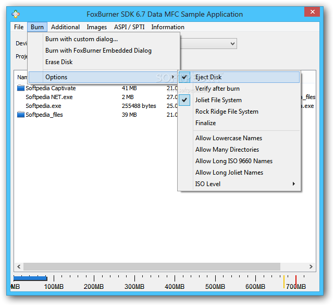Viewport: 334px width, 306px height.
Task: Enable Allow Long Joliet Names
Action: coord(239,173)
